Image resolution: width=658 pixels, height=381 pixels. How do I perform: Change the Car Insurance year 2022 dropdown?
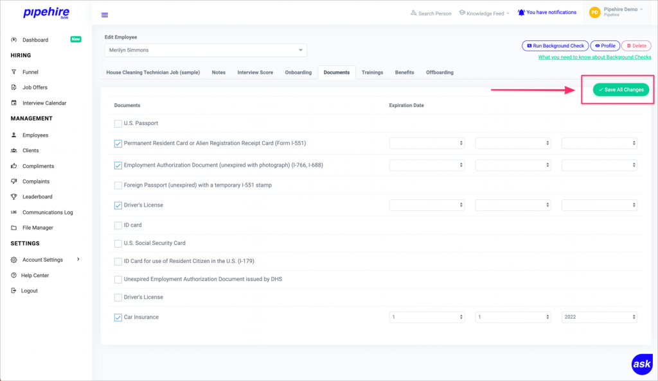click(x=599, y=316)
